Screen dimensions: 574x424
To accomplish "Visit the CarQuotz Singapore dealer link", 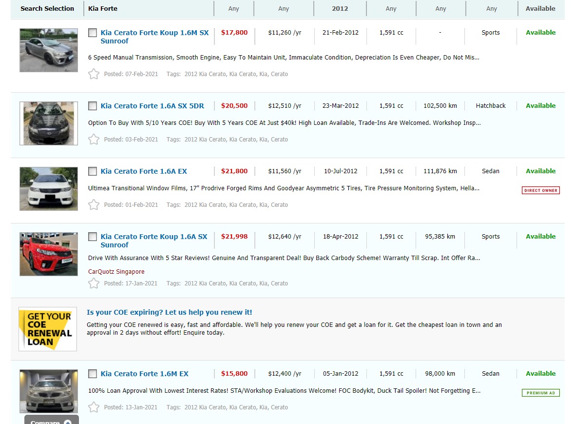I will (116, 272).
